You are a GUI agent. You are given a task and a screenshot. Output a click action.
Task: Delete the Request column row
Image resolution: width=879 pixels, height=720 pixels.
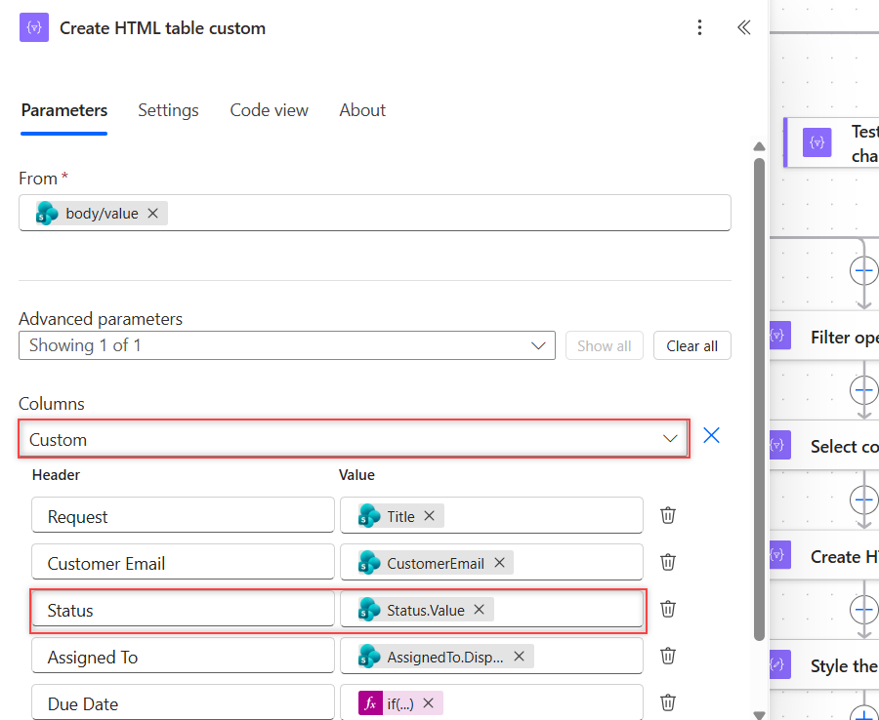pos(668,515)
